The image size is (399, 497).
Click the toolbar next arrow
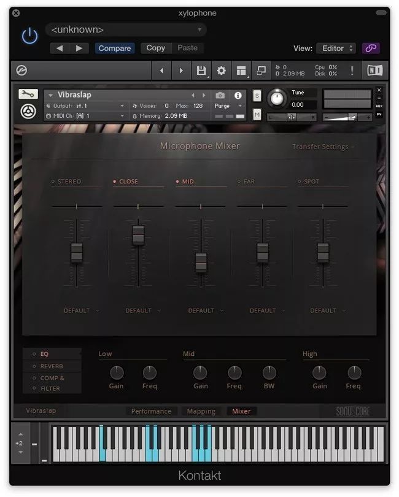(x=181, y=71)
